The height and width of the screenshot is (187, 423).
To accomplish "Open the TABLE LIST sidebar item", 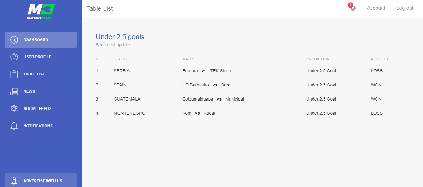I will [x=41, y=74].
